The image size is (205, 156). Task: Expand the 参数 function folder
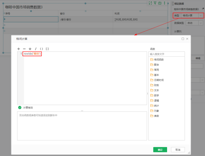point(154,116)
